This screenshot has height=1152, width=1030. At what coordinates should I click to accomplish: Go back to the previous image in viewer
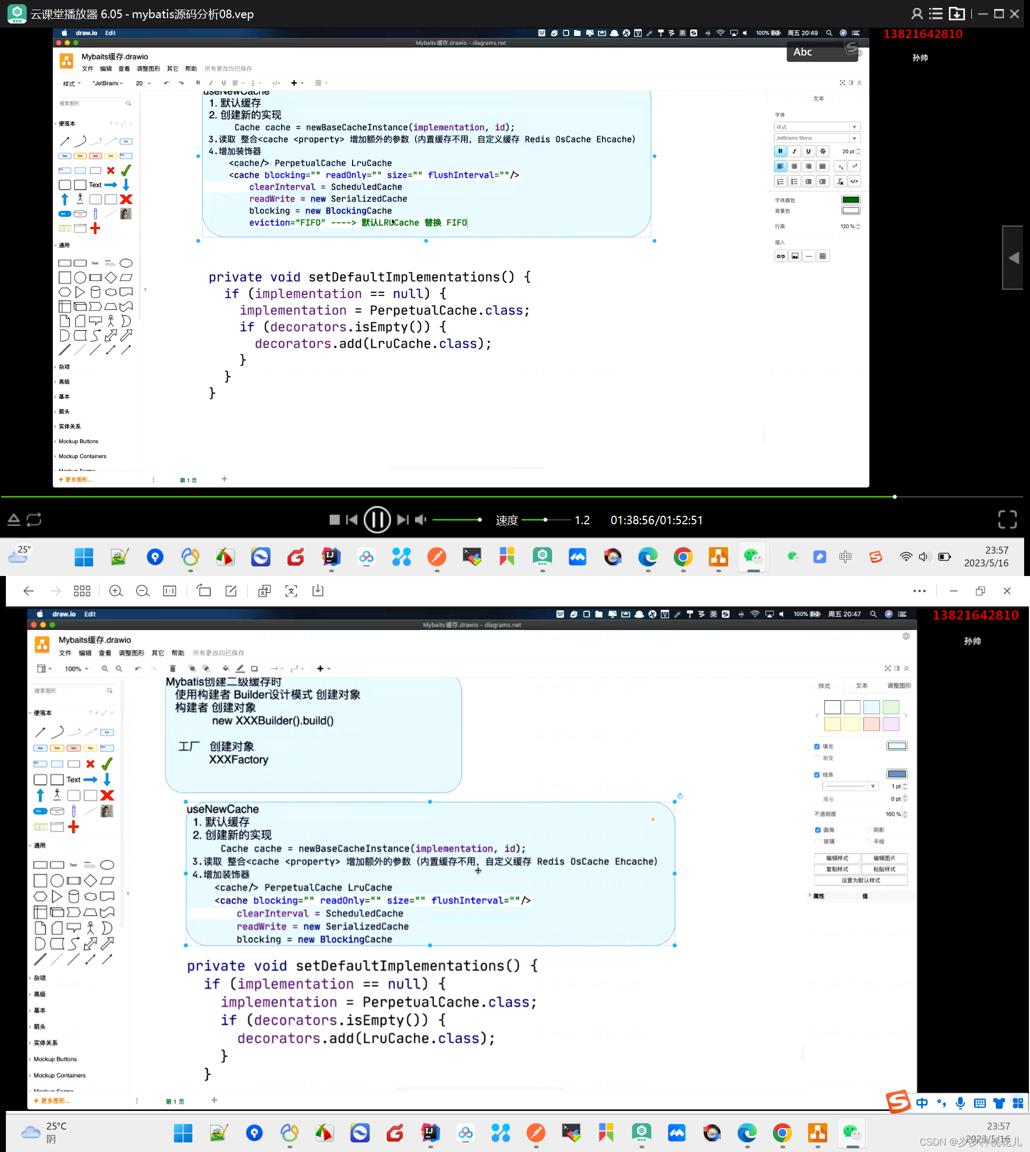click(x=29, y=591)
